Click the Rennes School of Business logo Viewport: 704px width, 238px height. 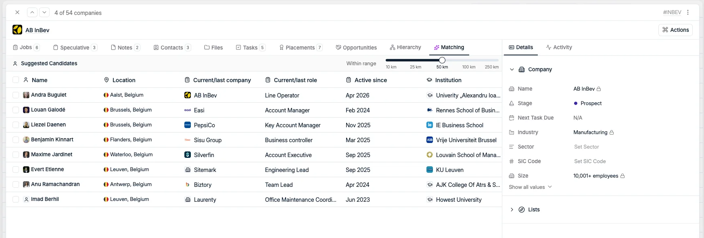430,110
